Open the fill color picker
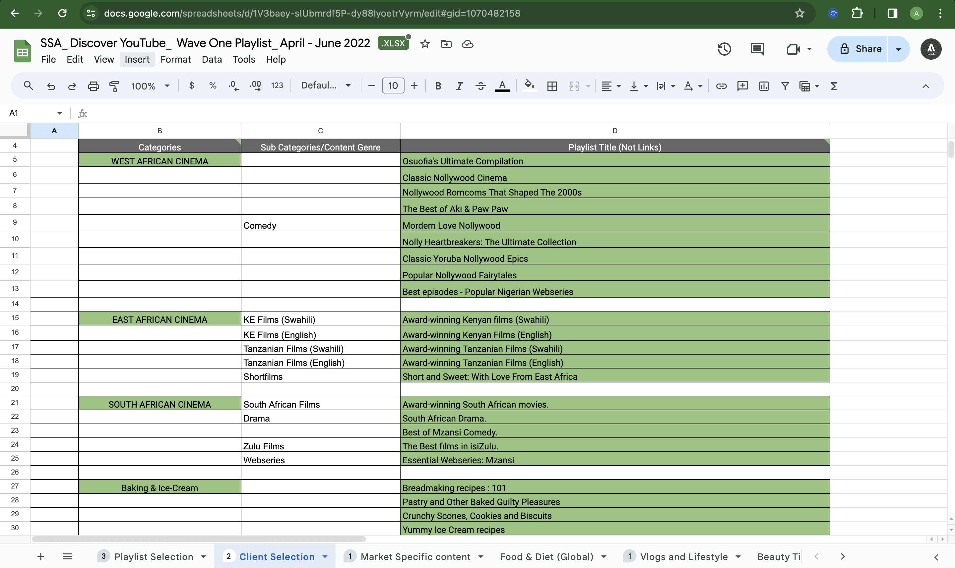The width and height of the screenshot is (955, 568). 530,86
